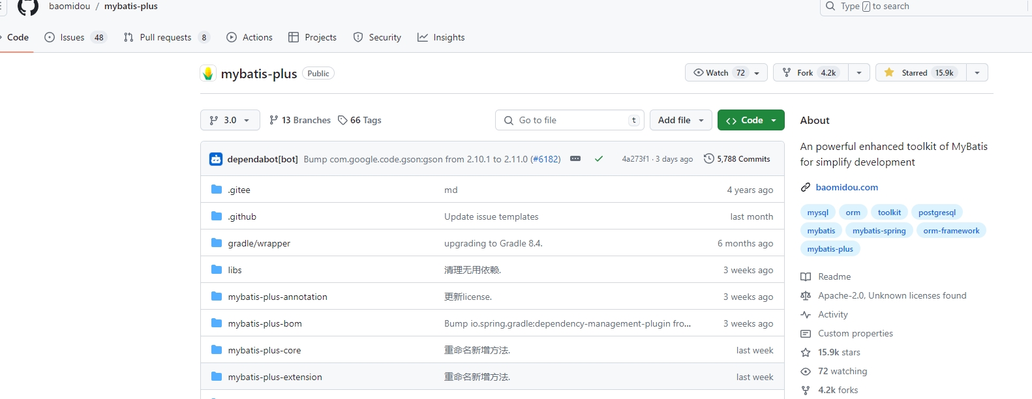1032x399 pixels.
Task: Click the search magnifier icon in top bar
Action: click(830, 7)
